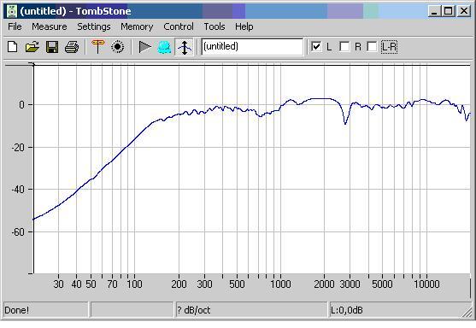The width and height of the screenshot is (476, 328).
Task: Click the cyan chip icon
Action: [x=164, y=48]
